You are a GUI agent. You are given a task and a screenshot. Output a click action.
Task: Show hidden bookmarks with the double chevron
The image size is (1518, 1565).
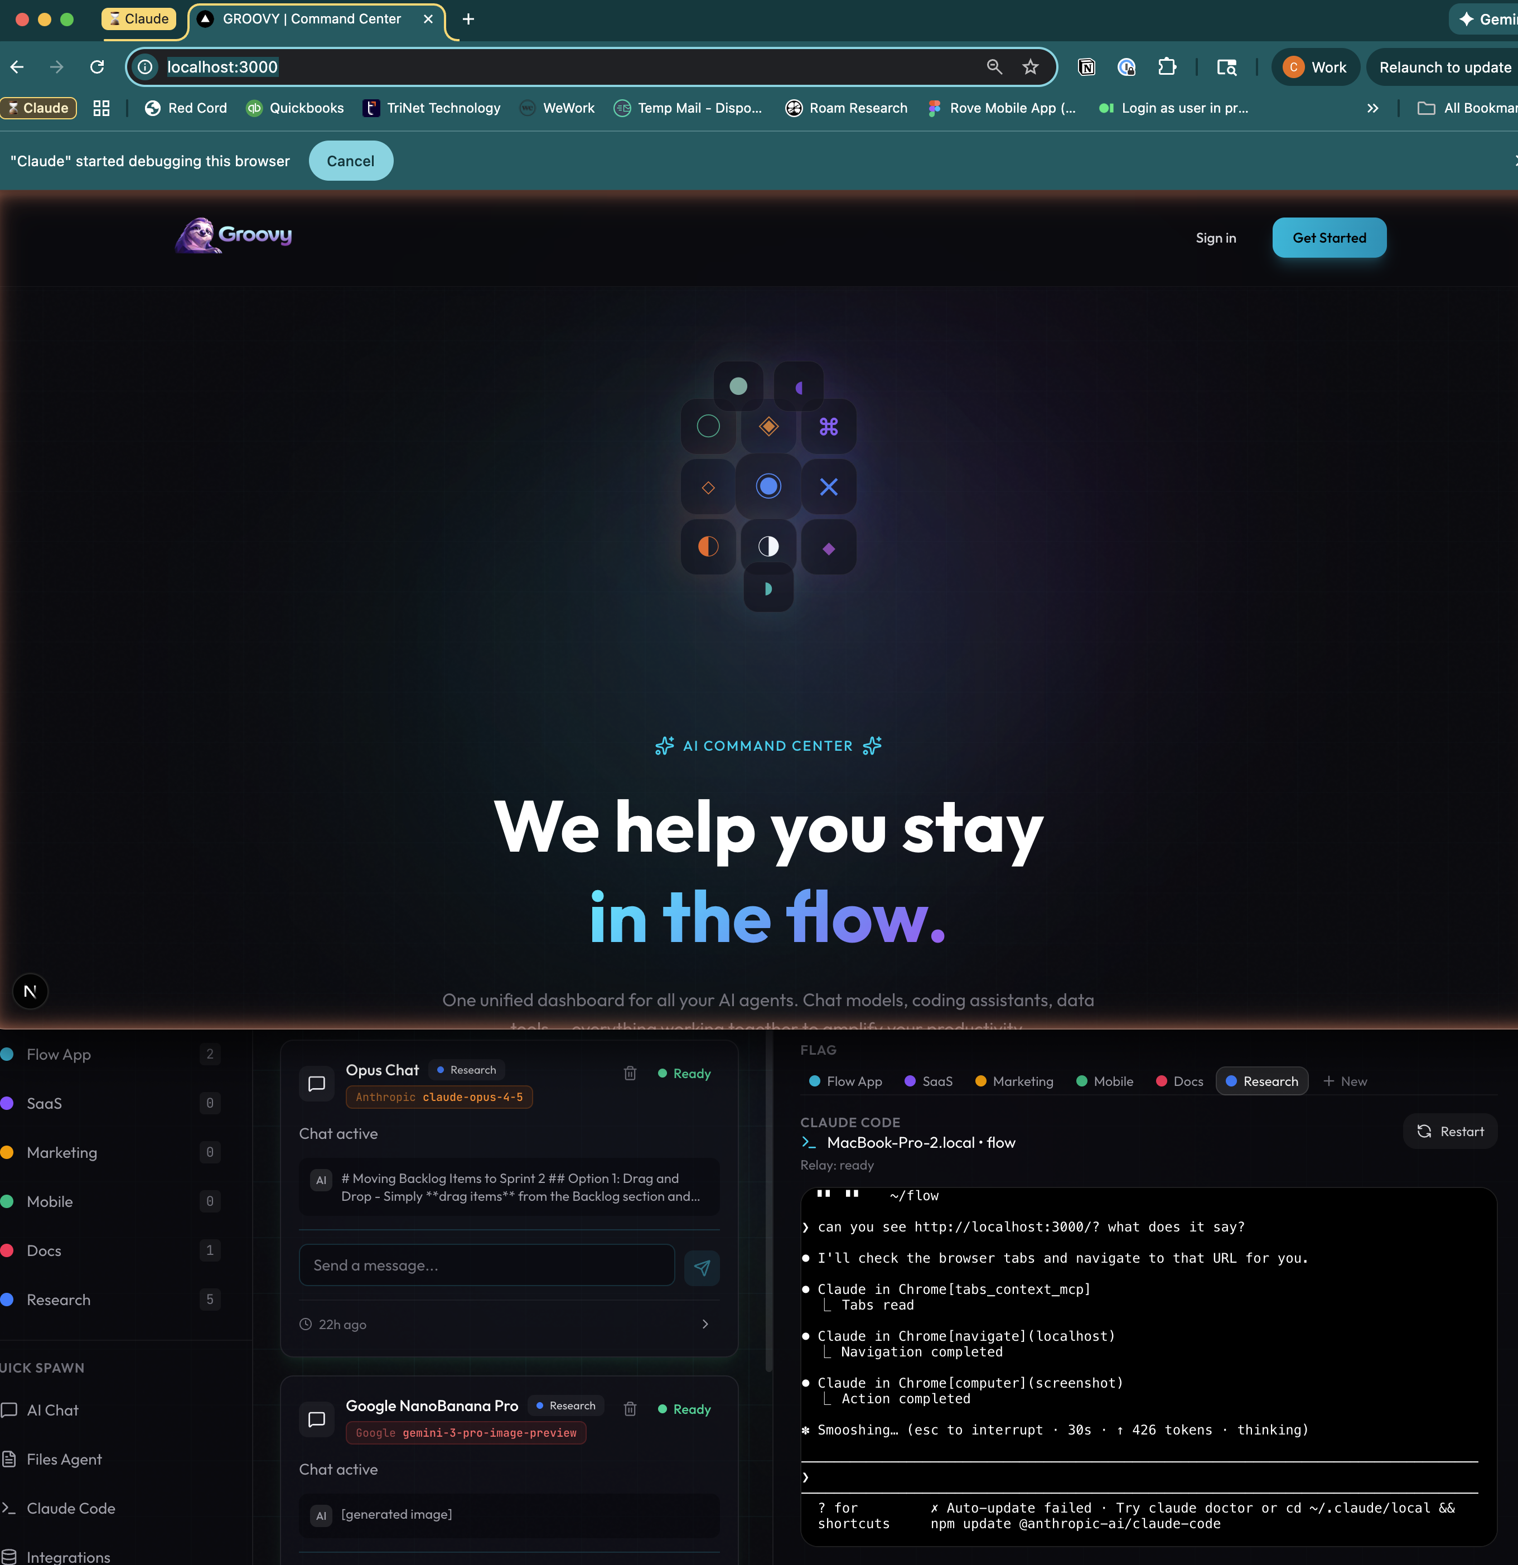1372,108
